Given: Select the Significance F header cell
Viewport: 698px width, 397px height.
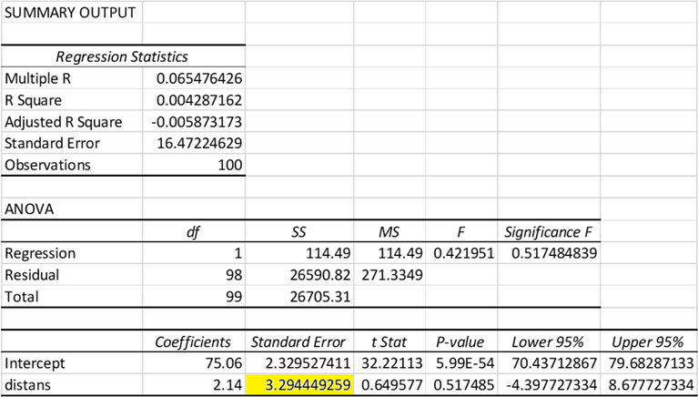Looking at the screenshot, I should point(545,231).
